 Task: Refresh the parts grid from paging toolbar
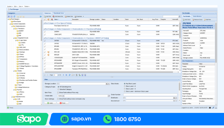(x=70, y=75)
